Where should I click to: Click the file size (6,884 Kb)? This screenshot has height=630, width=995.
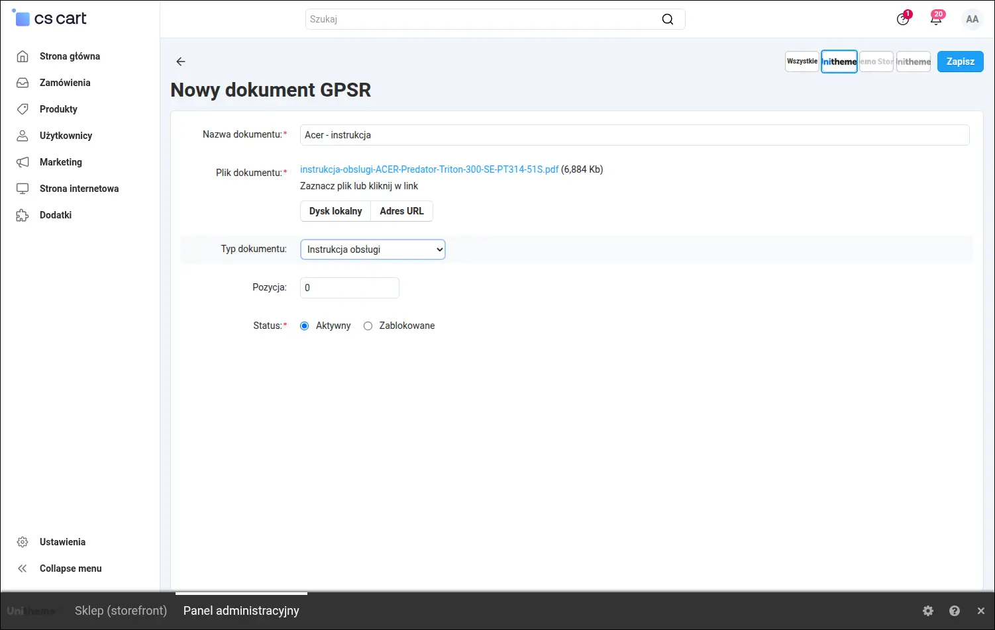[582, 169]
